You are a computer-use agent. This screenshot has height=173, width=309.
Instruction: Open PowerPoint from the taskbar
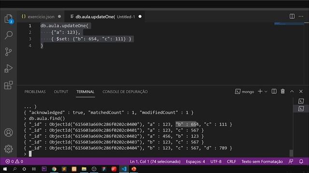pyautogui.click(x=134, y=169)
